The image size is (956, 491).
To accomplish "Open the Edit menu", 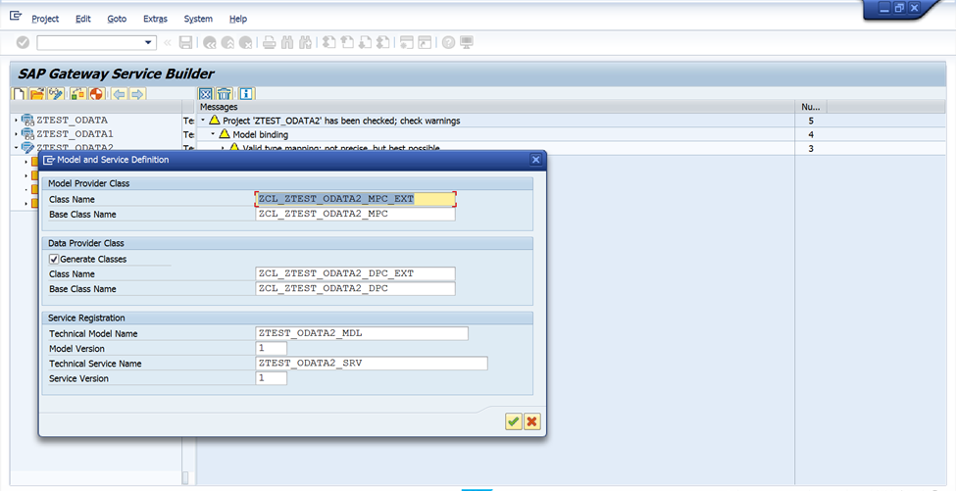I will (83, 19).
